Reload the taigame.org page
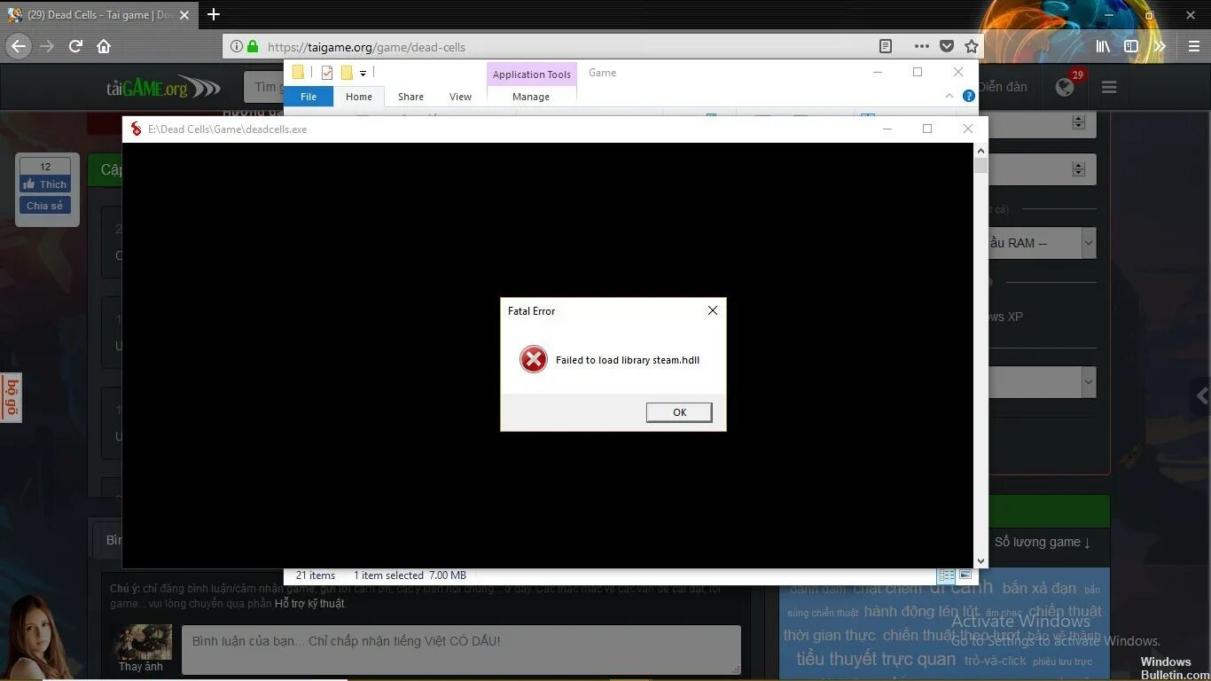This screenshot has width=1211, height=681. click(x=75, y=46)
